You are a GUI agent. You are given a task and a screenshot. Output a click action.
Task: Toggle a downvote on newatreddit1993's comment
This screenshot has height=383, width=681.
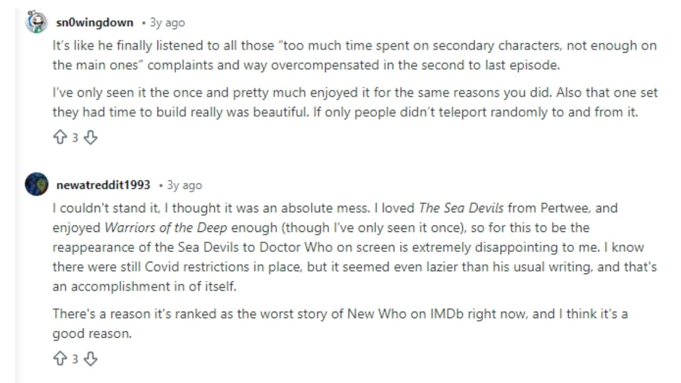pyautogui.click(x=90, y=359)
